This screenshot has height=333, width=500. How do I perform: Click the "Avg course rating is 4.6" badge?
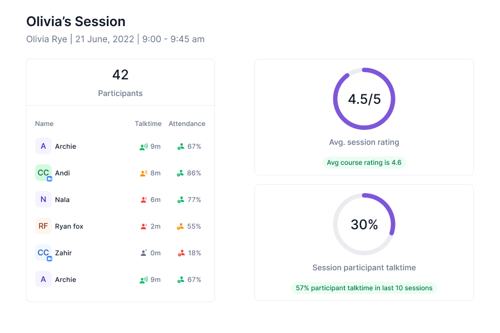pyautogui.click(x=364, y=163)
